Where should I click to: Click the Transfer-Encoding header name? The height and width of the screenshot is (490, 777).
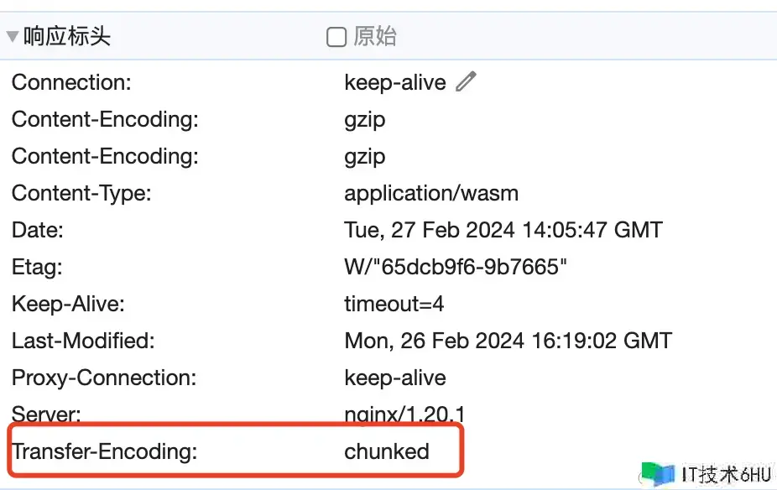[104, 451]
